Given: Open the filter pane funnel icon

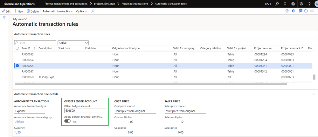Looking at the screenshot, I should (4, 18).
